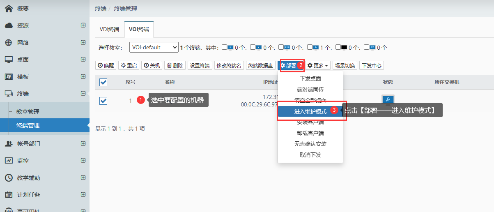Select 进入维护模式 from the deploy menu

pyautogui.click(x=310, y=111)
